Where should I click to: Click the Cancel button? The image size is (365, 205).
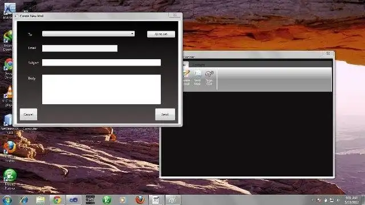click(x=29, y=114)
